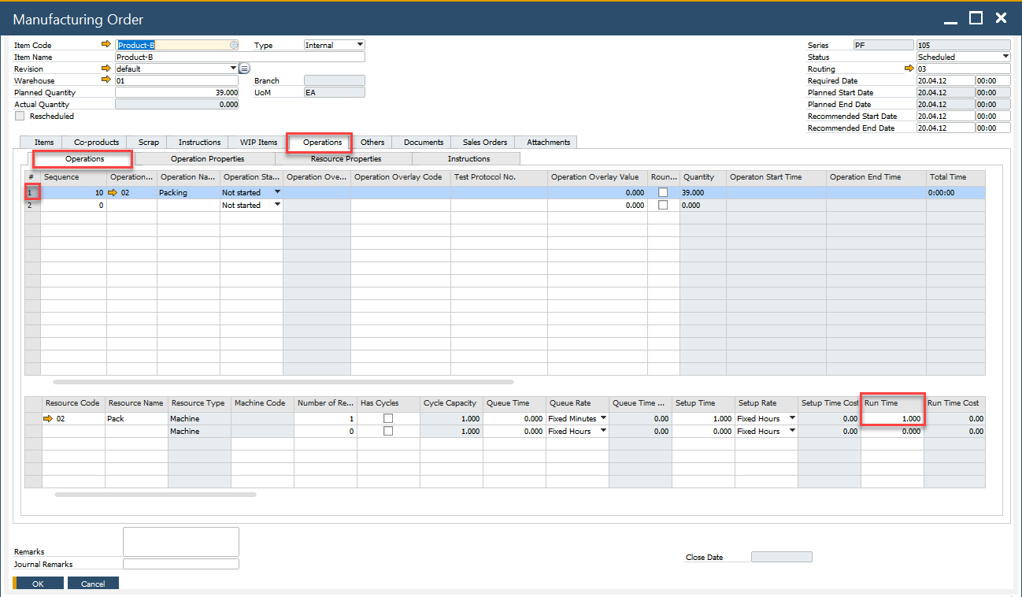Click the Warehouse link arrow

106,80
